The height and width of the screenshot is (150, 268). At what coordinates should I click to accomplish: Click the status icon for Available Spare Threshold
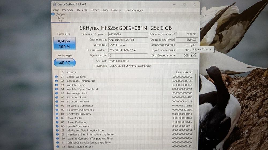57,89
